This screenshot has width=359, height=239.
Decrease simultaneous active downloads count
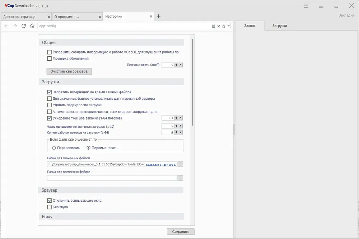pos(176,126)
